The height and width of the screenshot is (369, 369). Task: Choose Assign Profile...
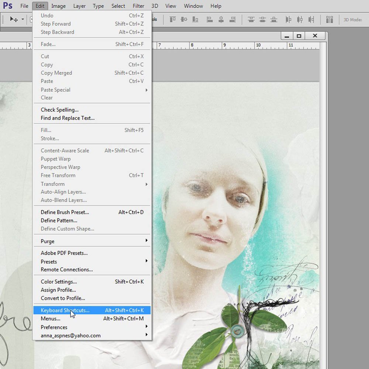tap(92, 290)
